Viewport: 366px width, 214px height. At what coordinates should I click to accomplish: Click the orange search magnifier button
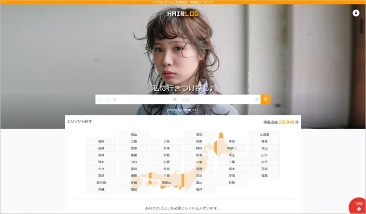(266, 100)
